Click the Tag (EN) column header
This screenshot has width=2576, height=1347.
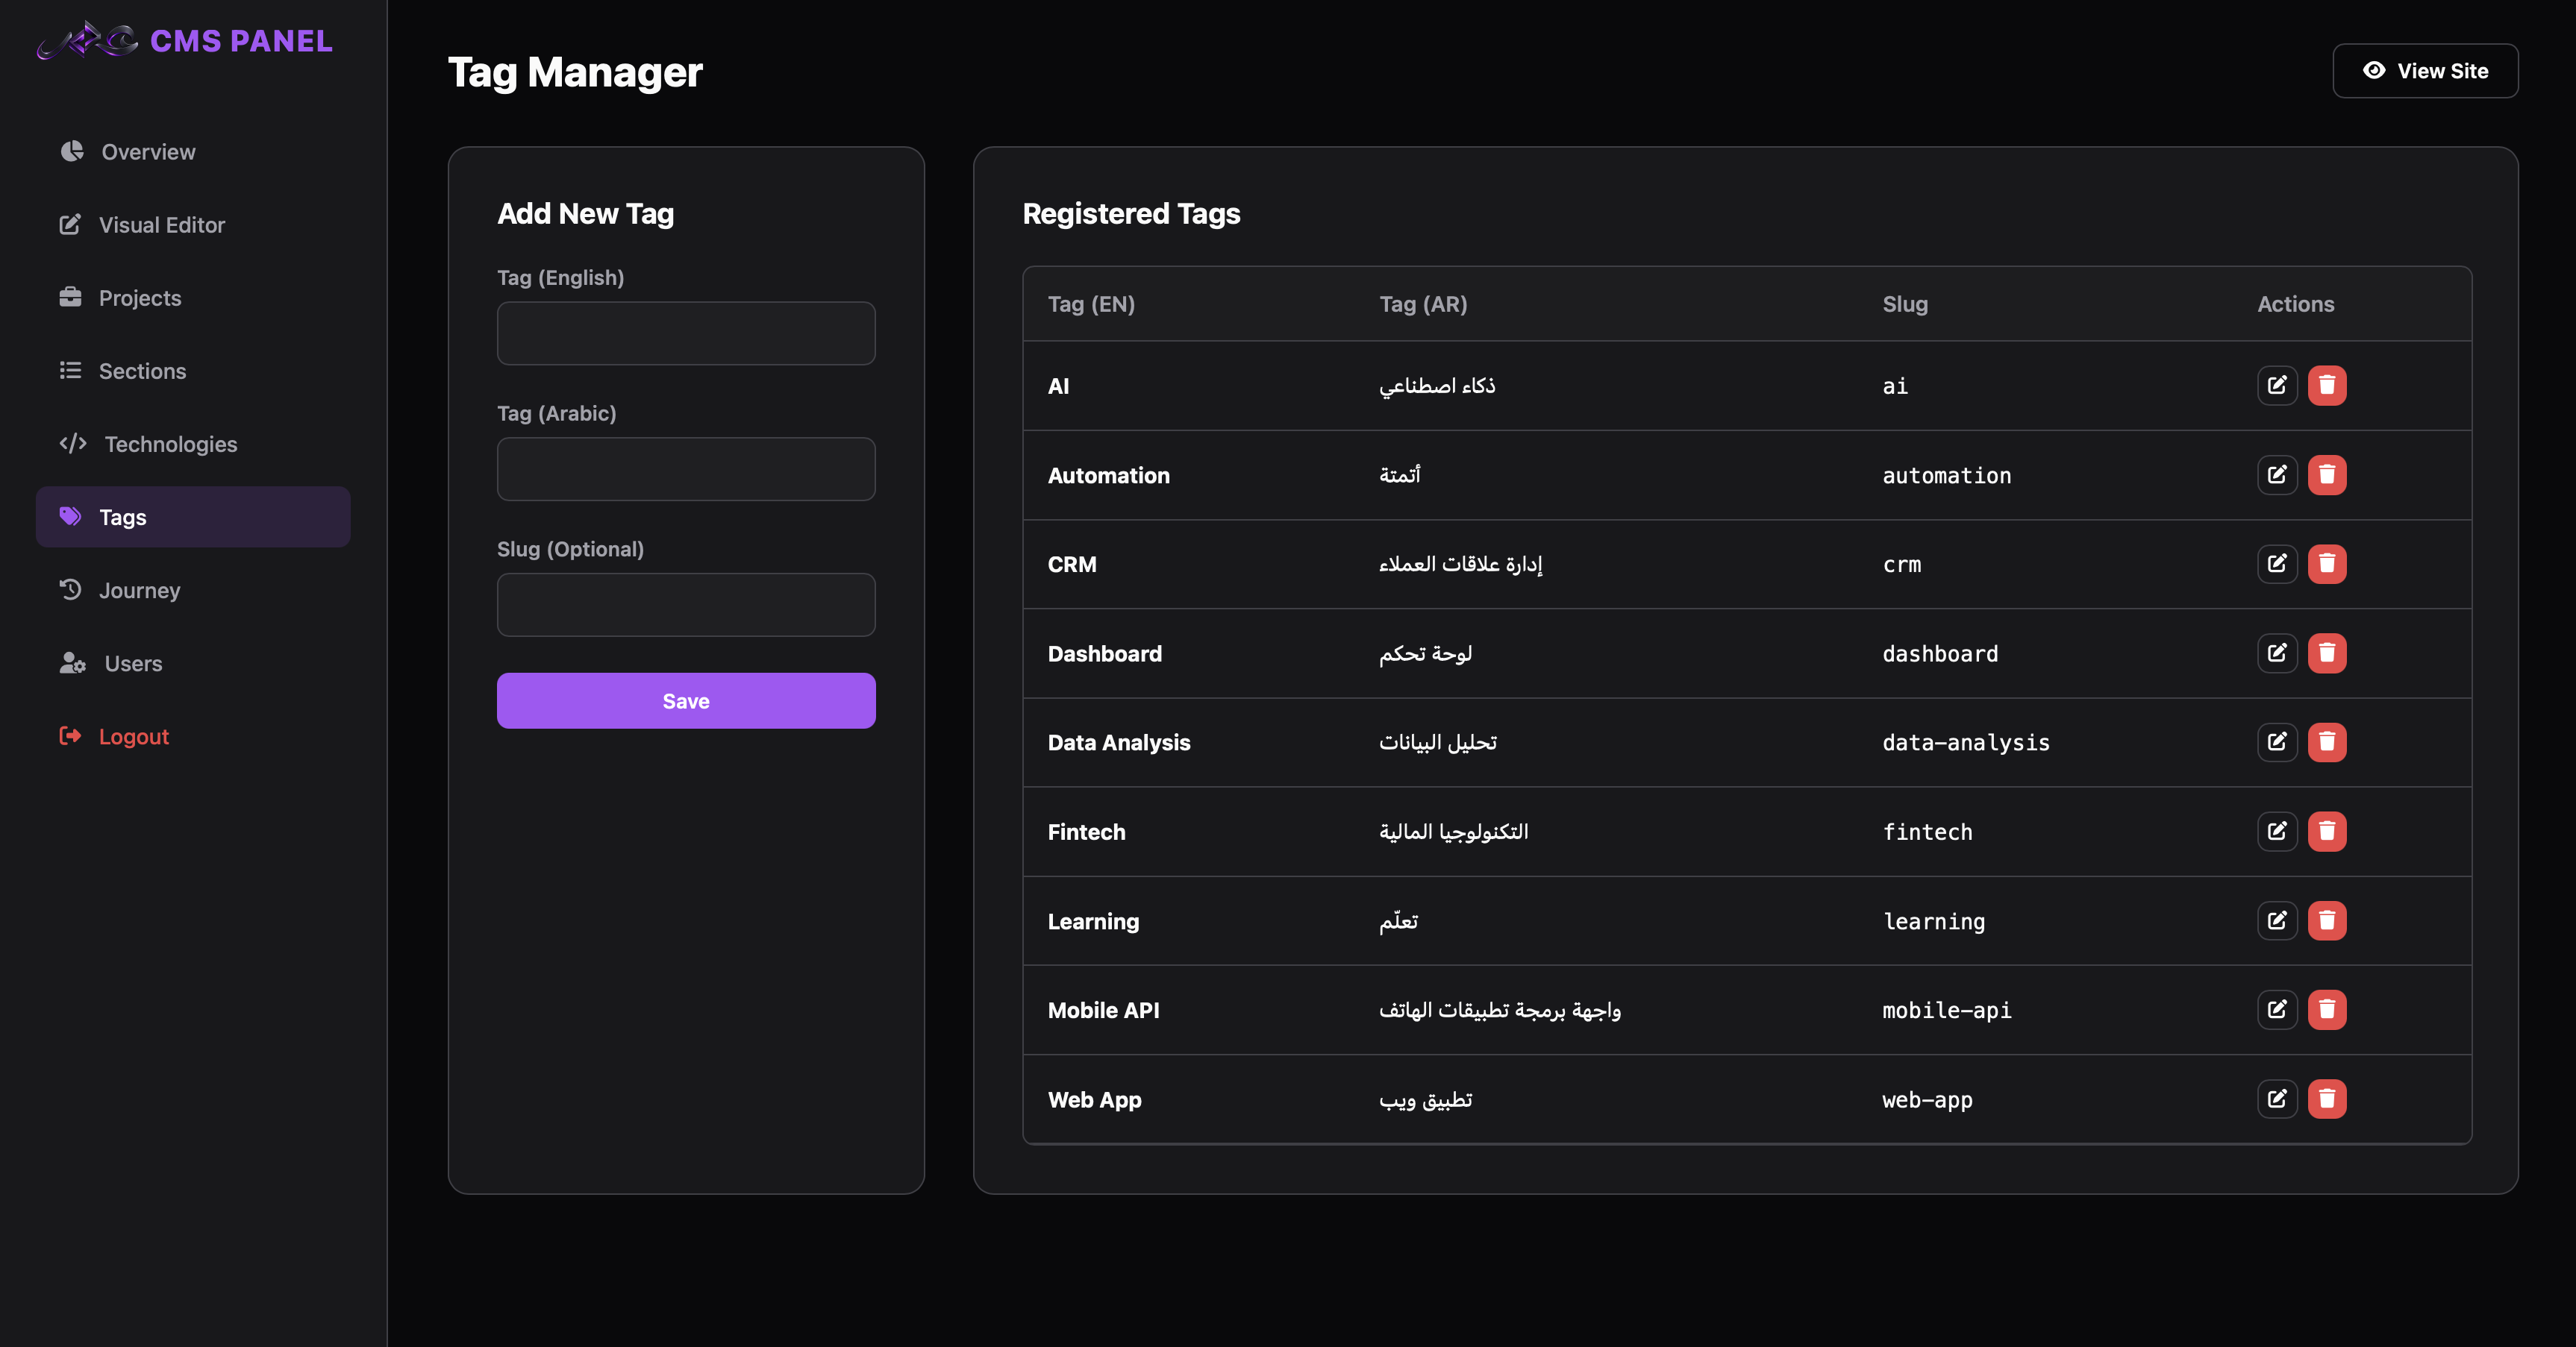click(x=1091, y=304)
